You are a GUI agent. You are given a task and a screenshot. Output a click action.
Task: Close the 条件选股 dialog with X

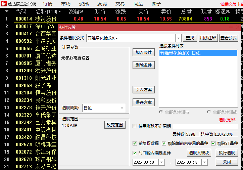237,27
